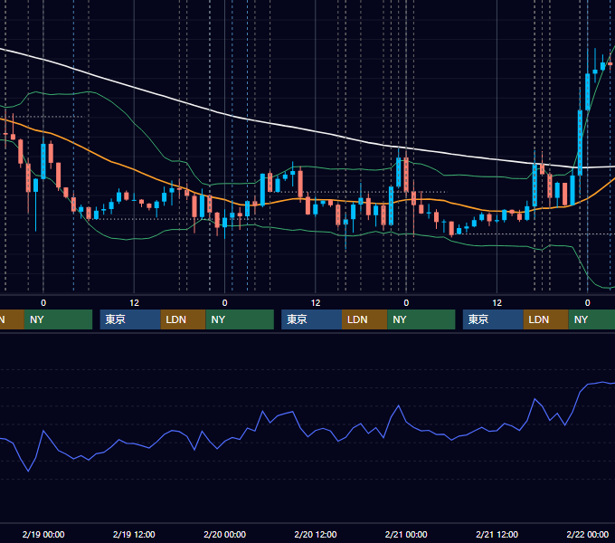Click the 東京 session block on 2/19
The width and height of the screenshot is (615, 543).
pos(130,319)
